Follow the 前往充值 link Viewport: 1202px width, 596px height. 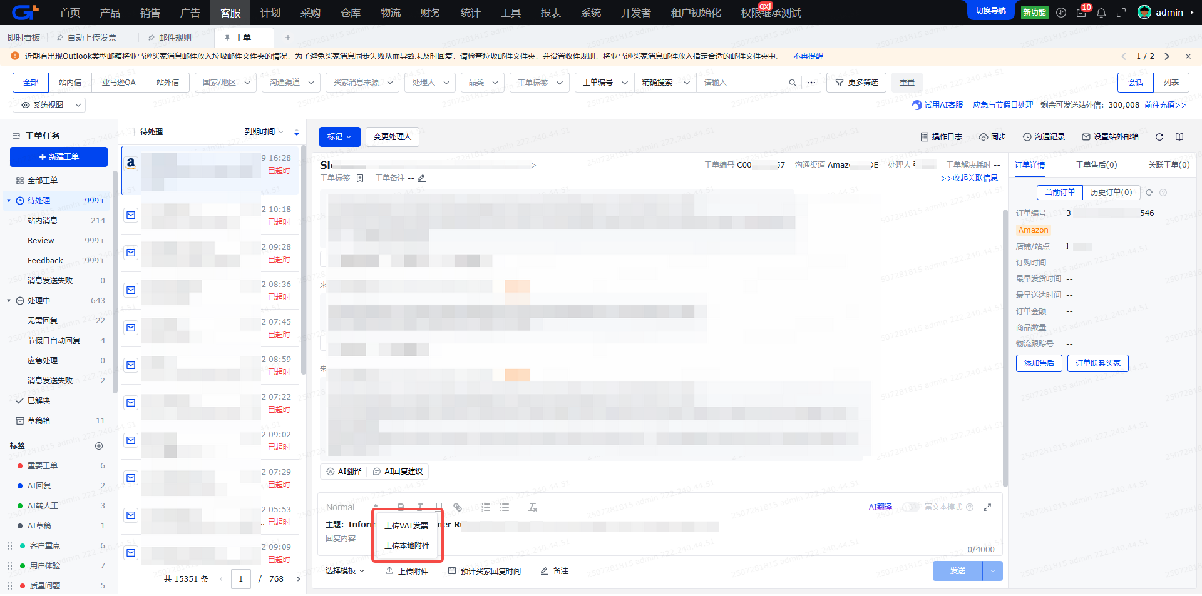pos(1166,105)
